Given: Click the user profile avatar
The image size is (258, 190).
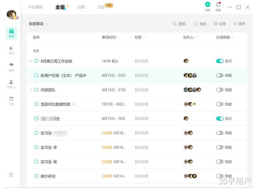Looking at the screenshot, I should click(11, 14).
